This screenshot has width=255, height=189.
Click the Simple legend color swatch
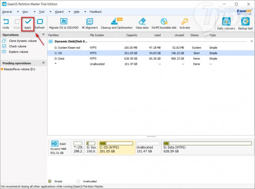(x=50, y=181)
